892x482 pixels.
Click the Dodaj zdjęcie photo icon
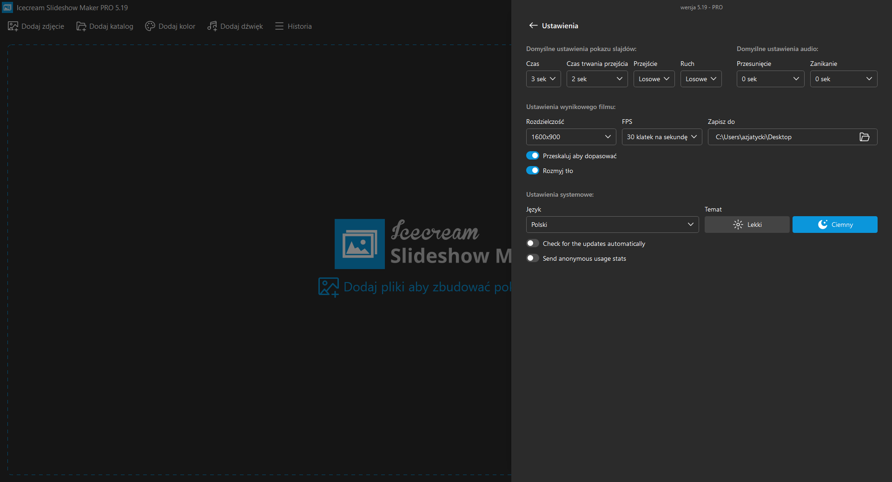(13, 26)
